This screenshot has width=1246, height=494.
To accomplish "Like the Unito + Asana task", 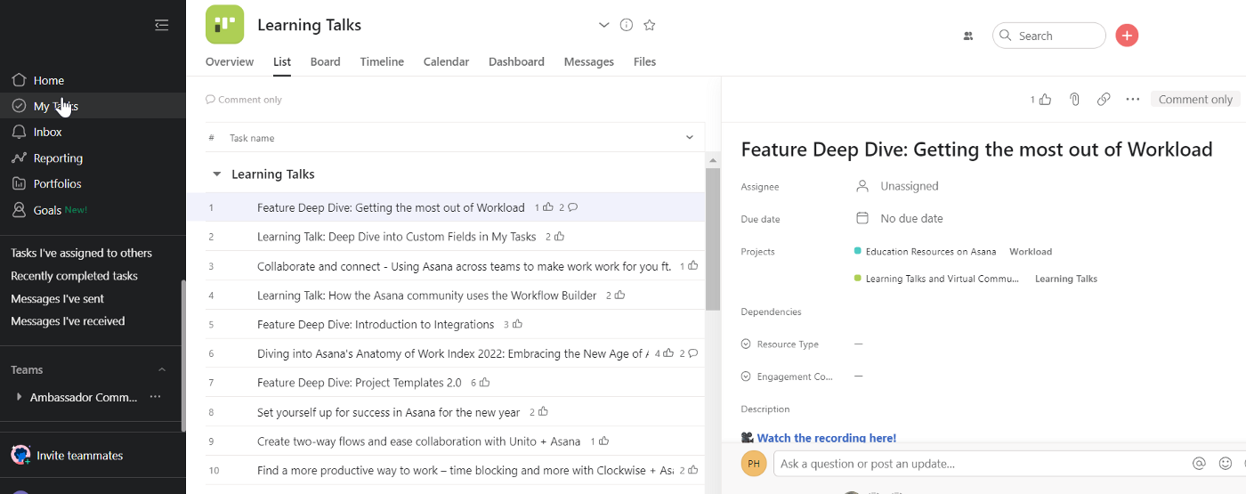I will pos(604,441).
